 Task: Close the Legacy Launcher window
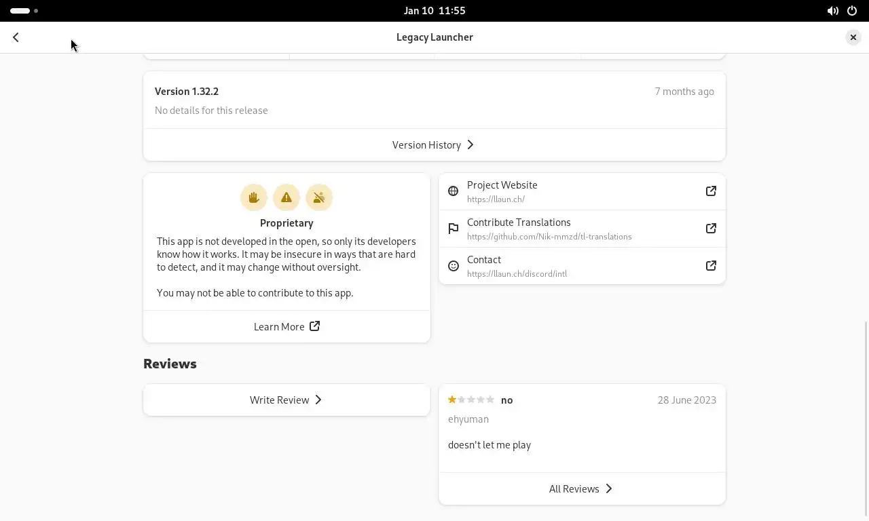pos(853,37)
